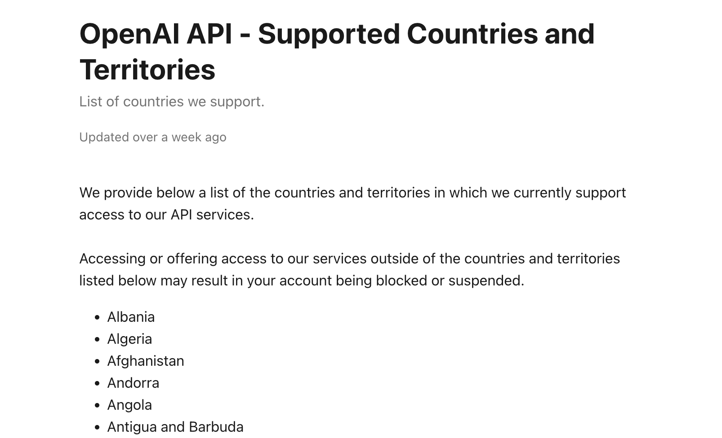Click the paragraph starting "We provide below"
The width and height of the screenshot is (722, 438).
point(352,203)
